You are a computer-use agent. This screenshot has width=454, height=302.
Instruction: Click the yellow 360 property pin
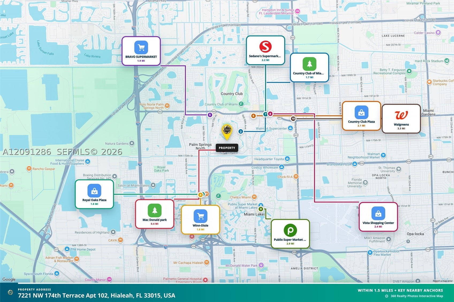(227, 132)
